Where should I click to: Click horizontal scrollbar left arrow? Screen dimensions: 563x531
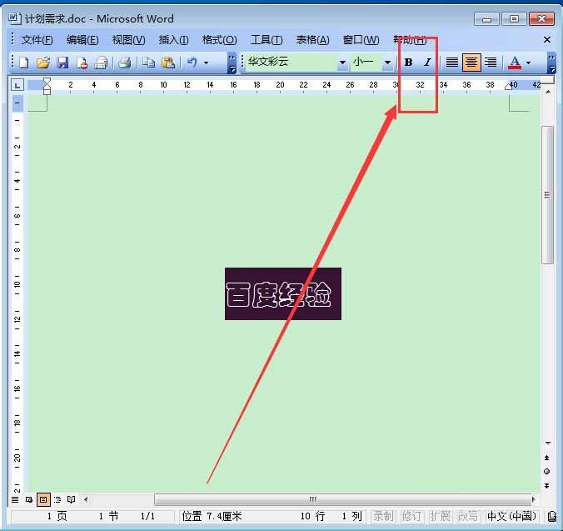point(86,499)
